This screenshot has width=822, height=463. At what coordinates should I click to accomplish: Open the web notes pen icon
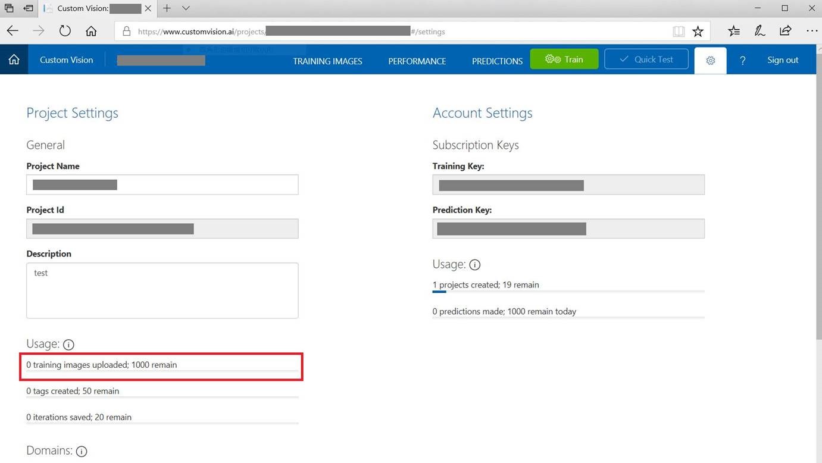coord(760,31)
